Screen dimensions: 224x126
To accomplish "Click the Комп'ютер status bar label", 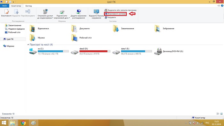I will (199, 118).
